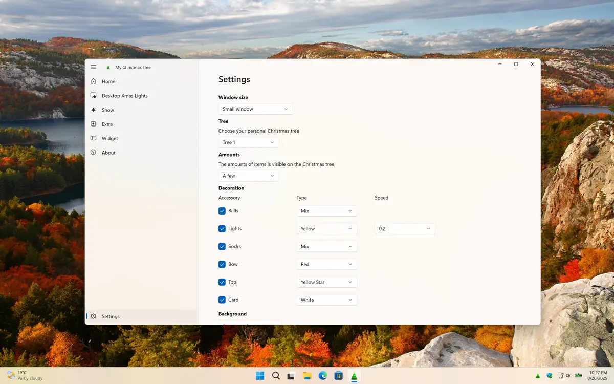Click the hamburger navigation menu icon

(93, 67)
